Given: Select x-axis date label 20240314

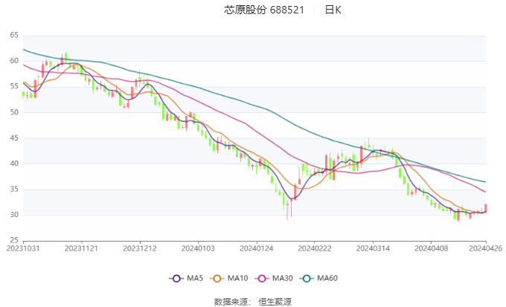Looking at the screenshot, I should pyautogui.click(x=373, y=248).
